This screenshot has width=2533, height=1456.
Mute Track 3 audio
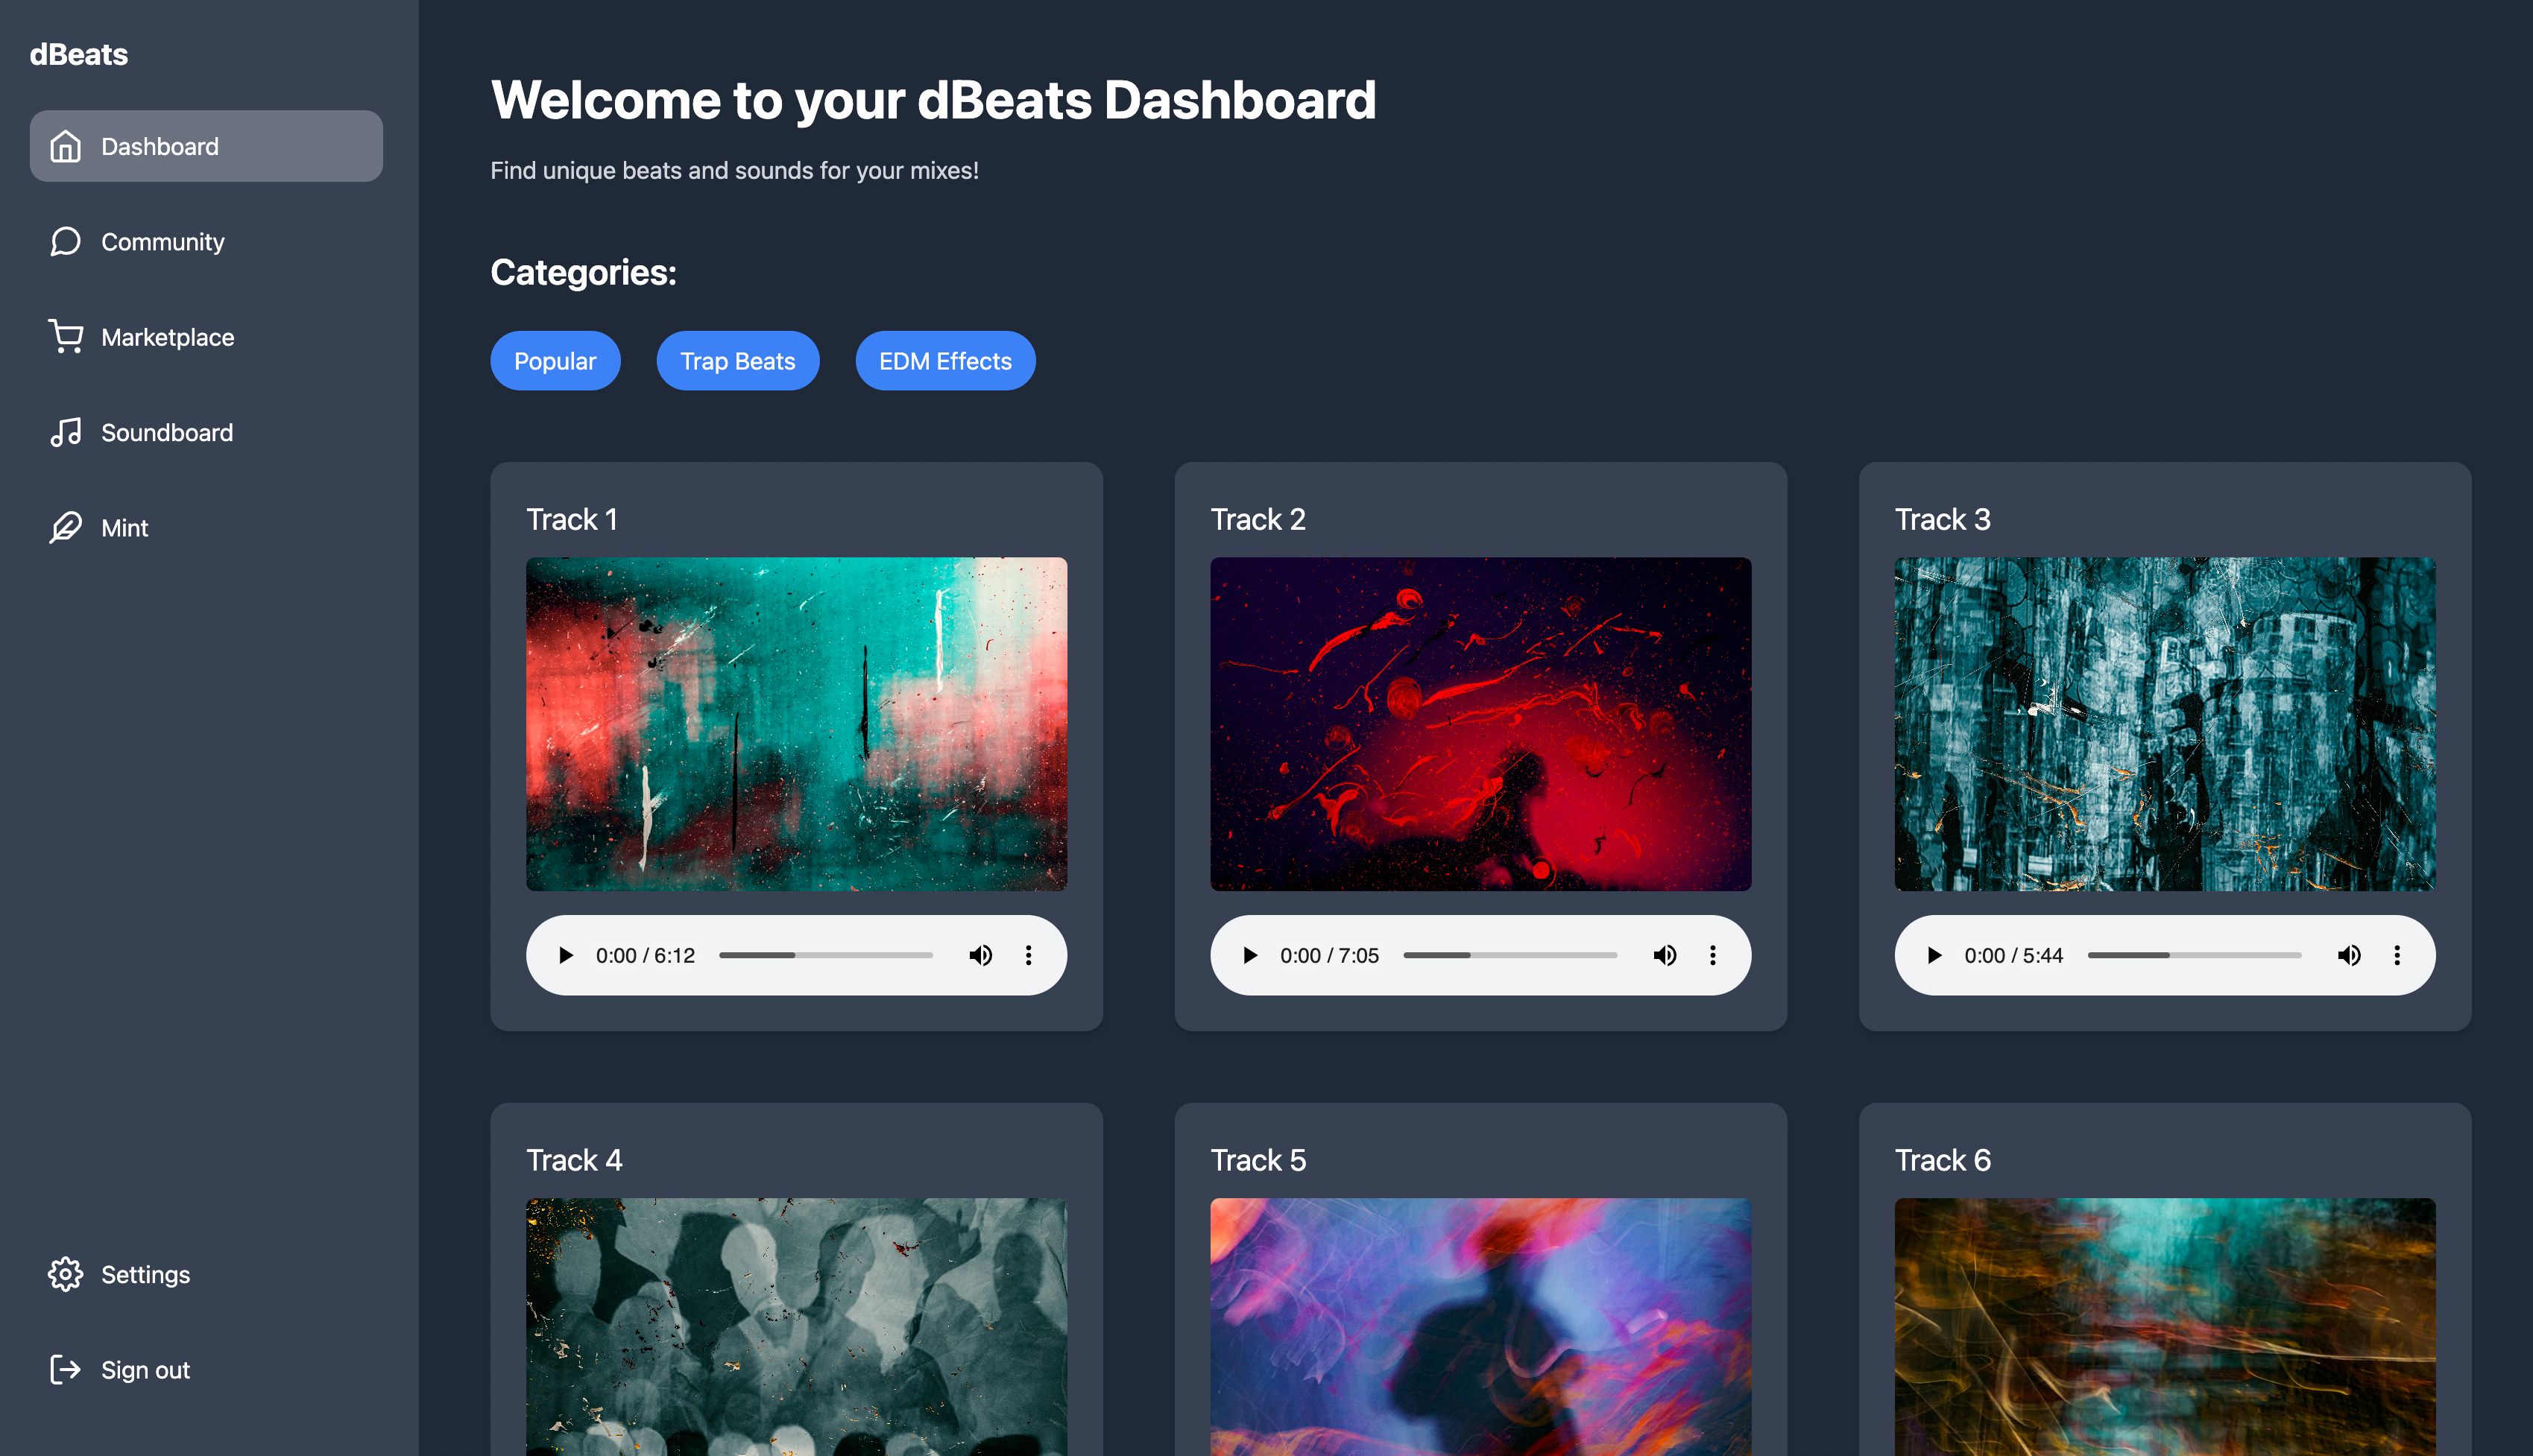pos(2350,953)
